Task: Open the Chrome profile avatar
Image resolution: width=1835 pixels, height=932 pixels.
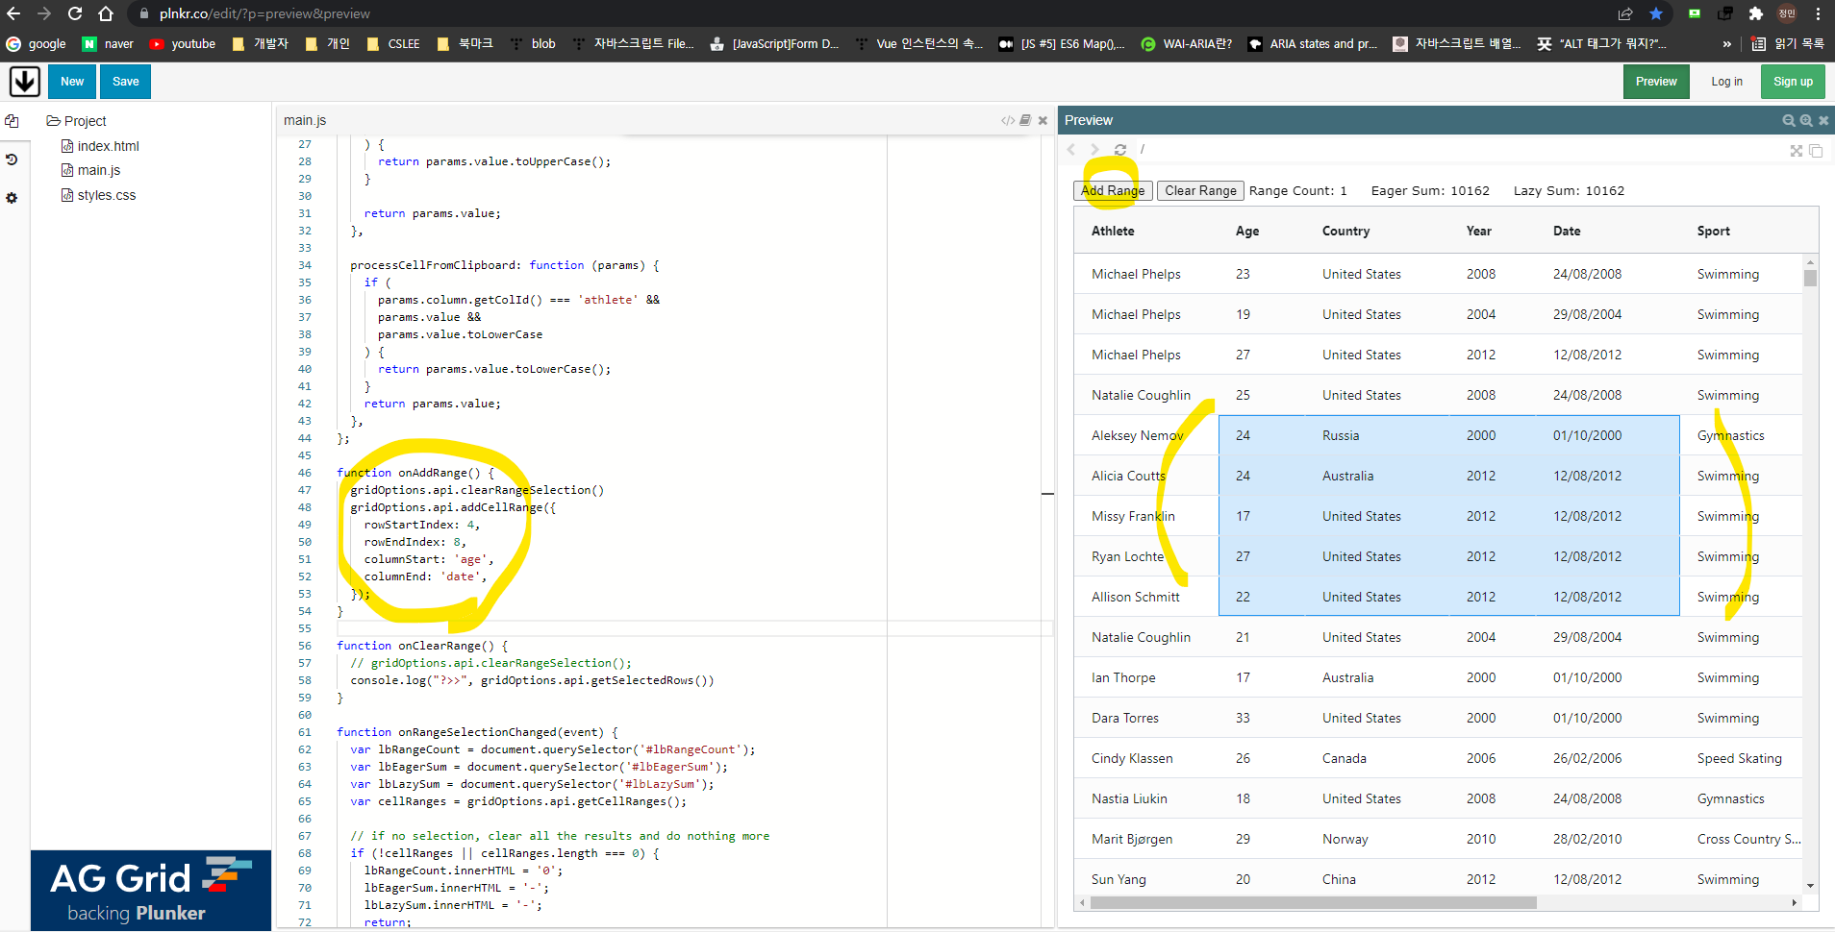Action: click(1787, 13)
